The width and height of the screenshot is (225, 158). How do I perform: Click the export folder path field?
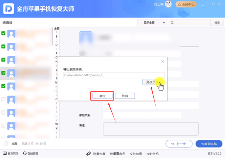[x=114, y=75]
